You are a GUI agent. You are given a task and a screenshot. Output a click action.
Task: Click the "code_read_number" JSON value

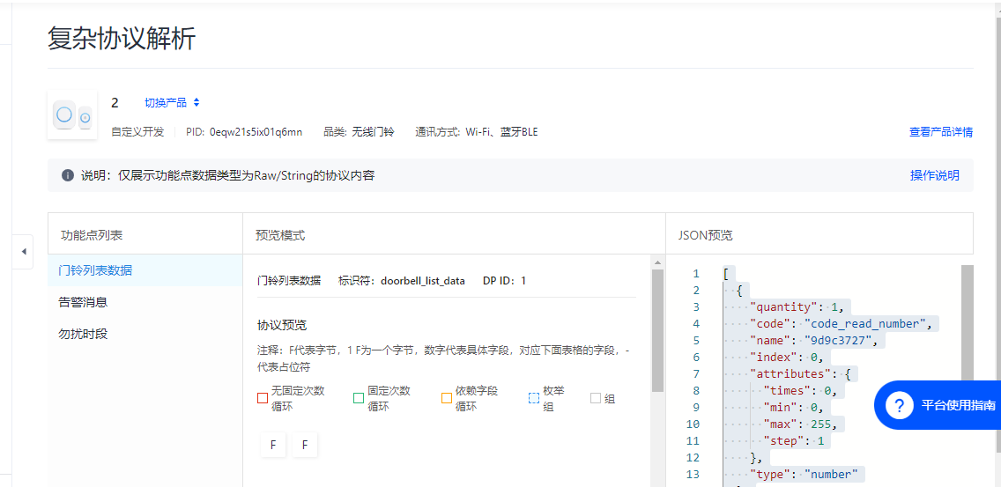coord(865,323)
